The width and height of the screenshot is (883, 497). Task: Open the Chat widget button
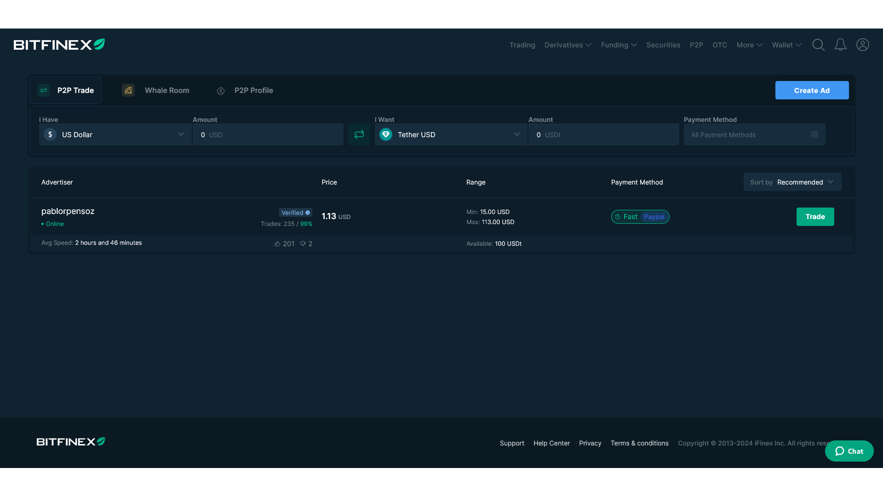pos(849,451)
